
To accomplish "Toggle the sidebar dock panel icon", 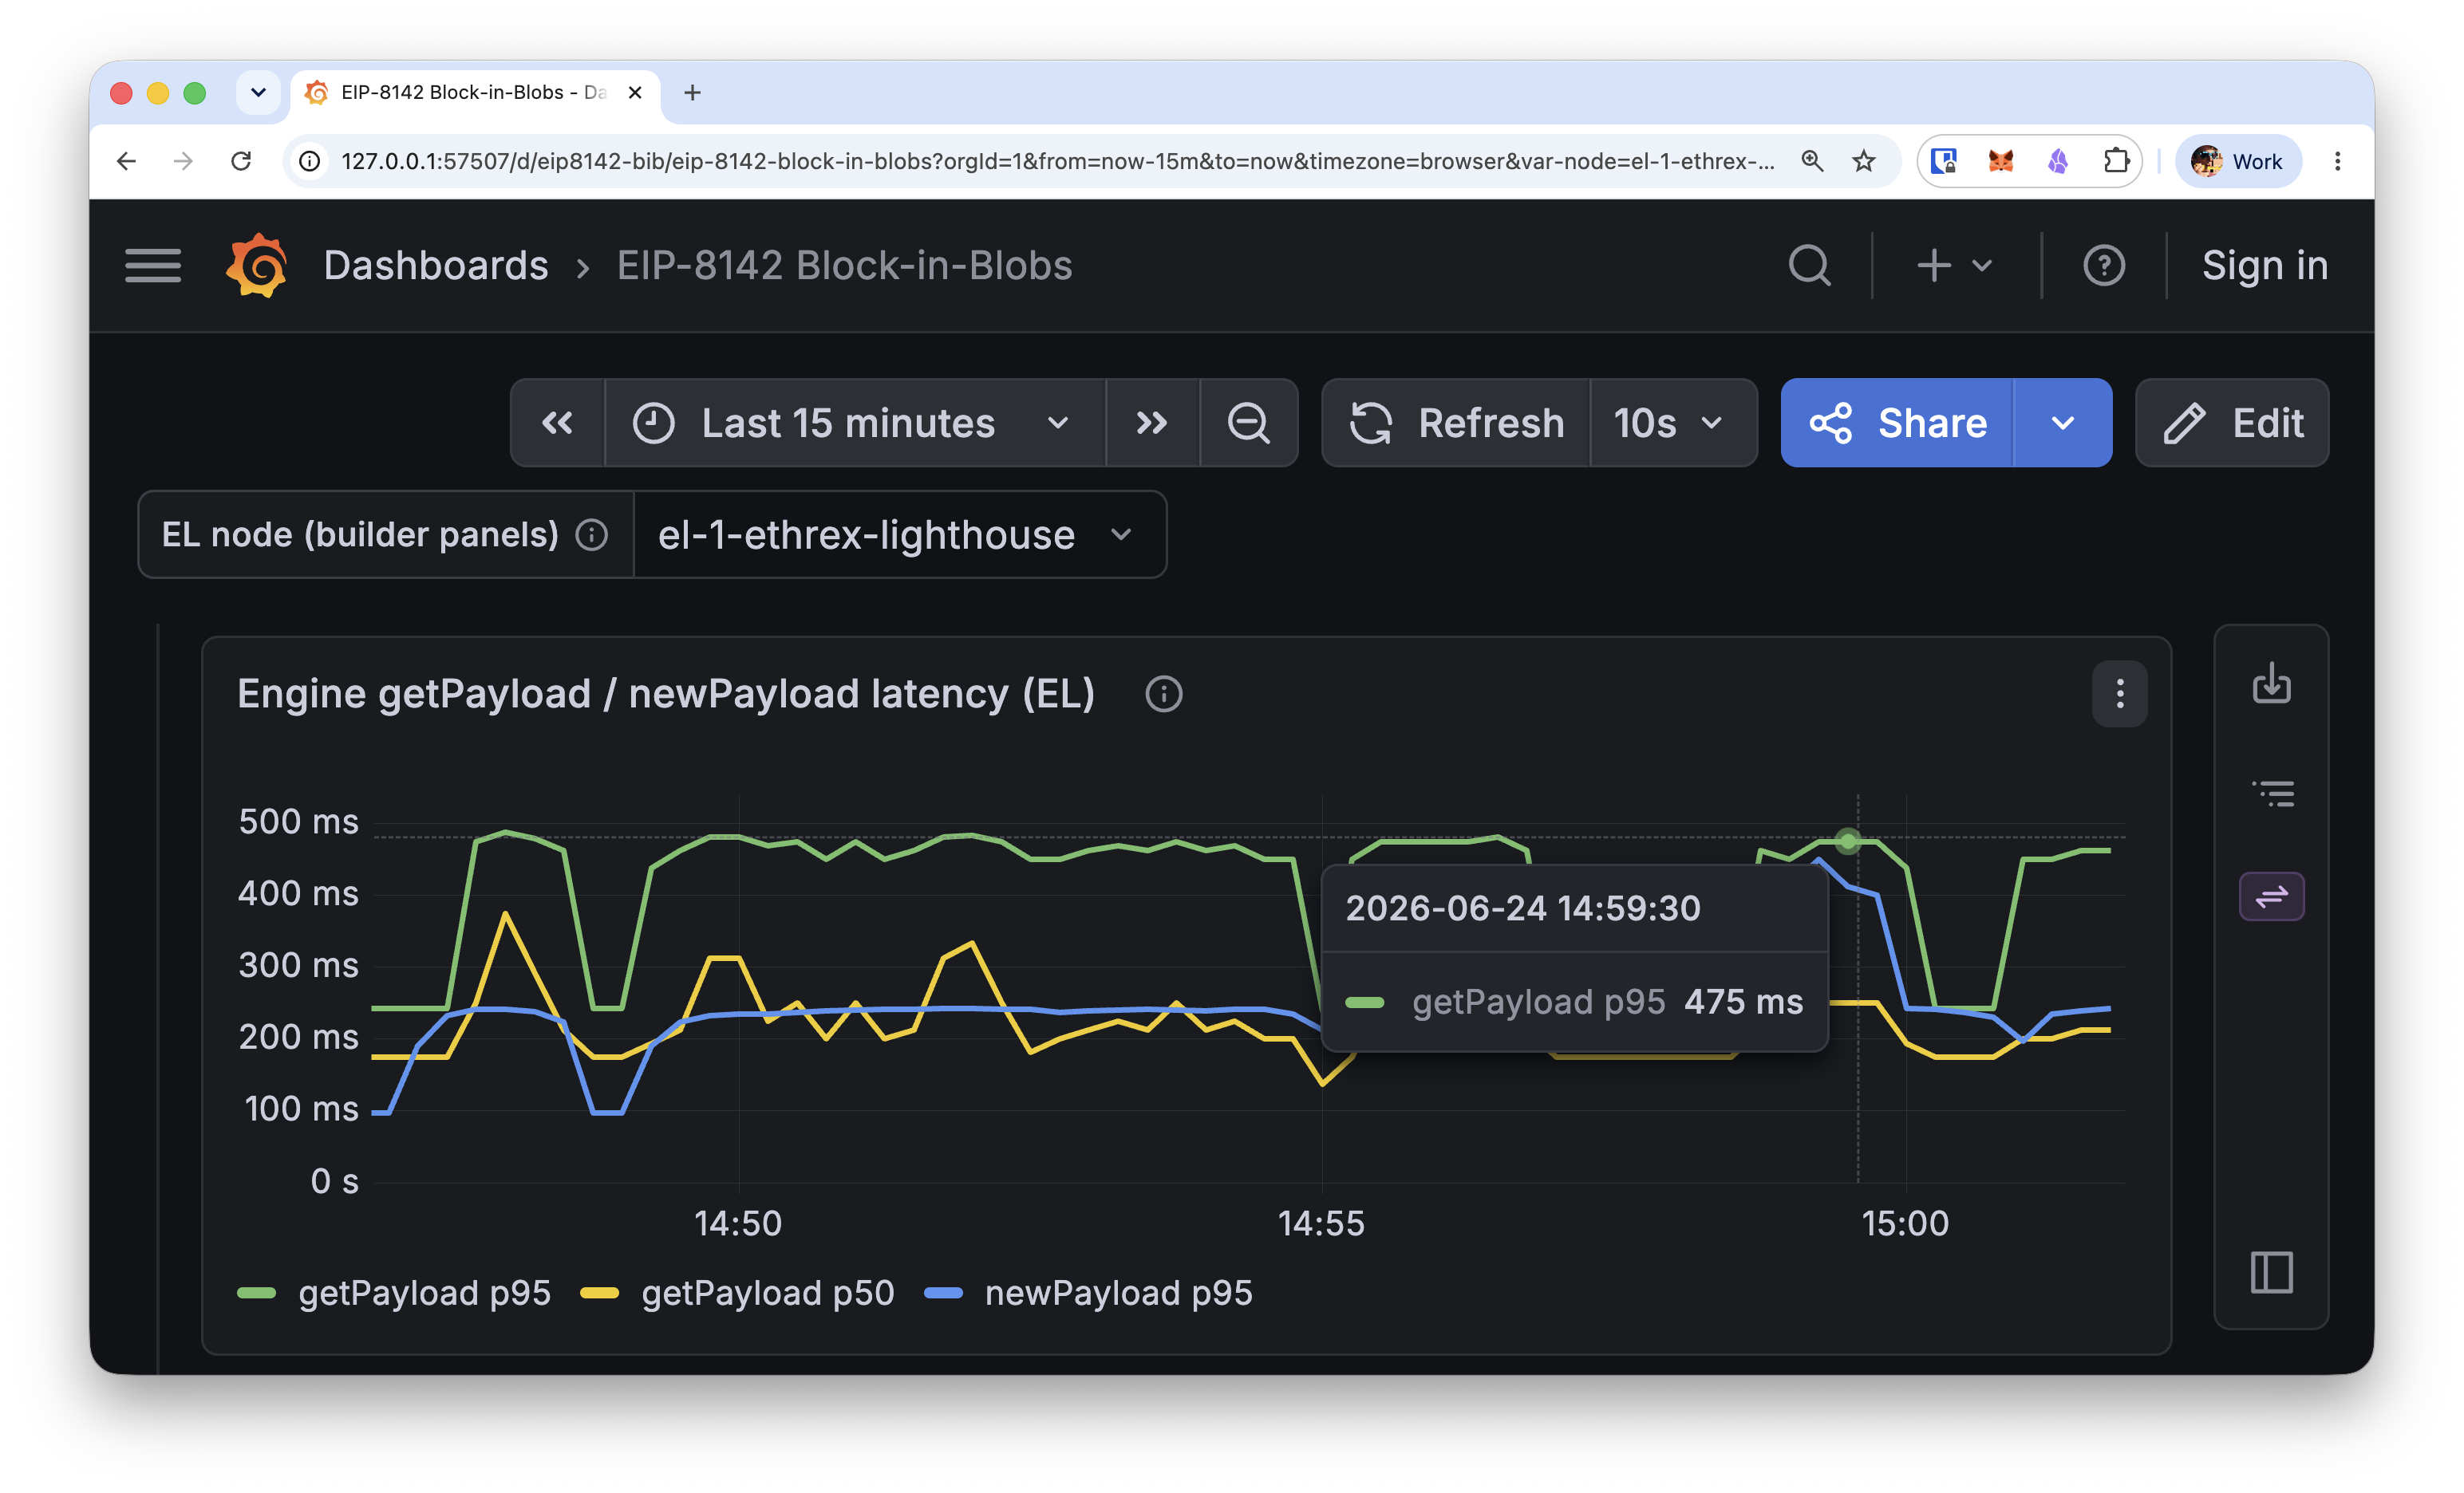I will click(x=2271, y=1272).
